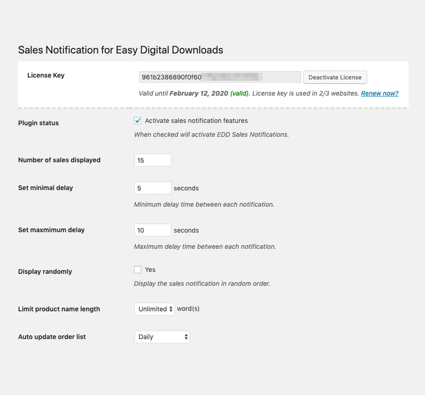The width and height of the screenshot is (425, 395).
Task: Click the Number of sales displayed field
Action: tap(153, 160)
